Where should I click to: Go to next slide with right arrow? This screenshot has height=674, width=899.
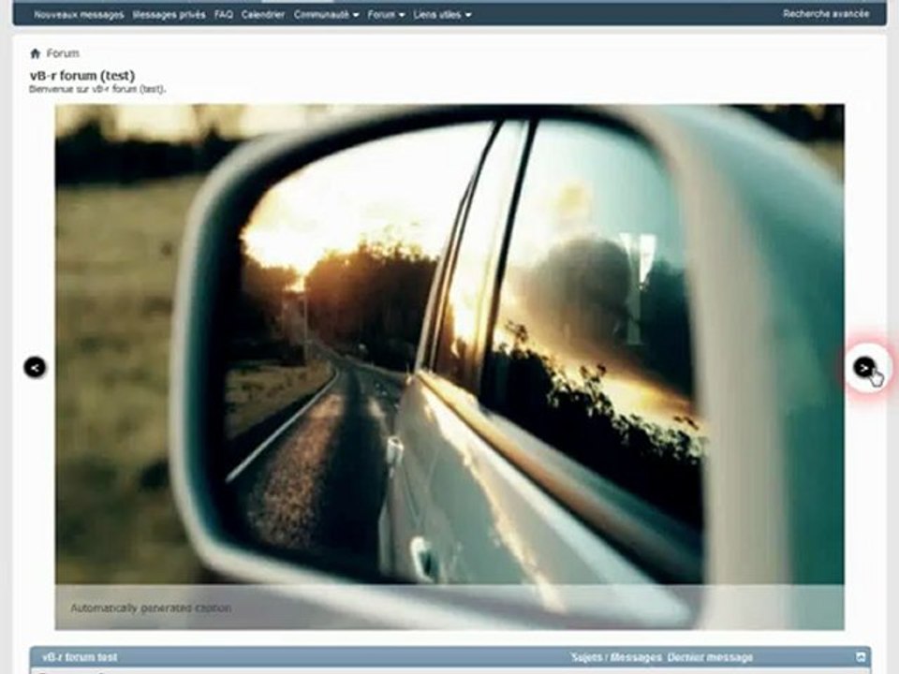(864, 367)
